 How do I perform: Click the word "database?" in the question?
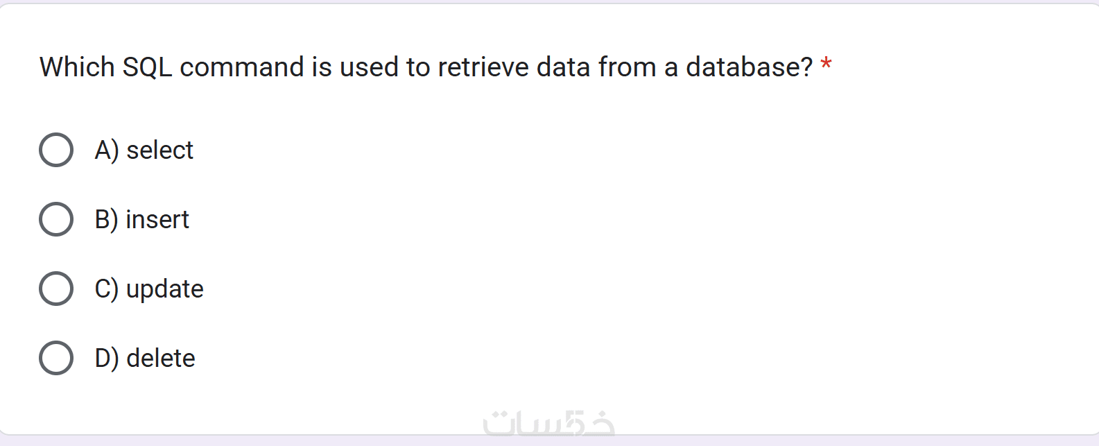click(x=749, y=67)
